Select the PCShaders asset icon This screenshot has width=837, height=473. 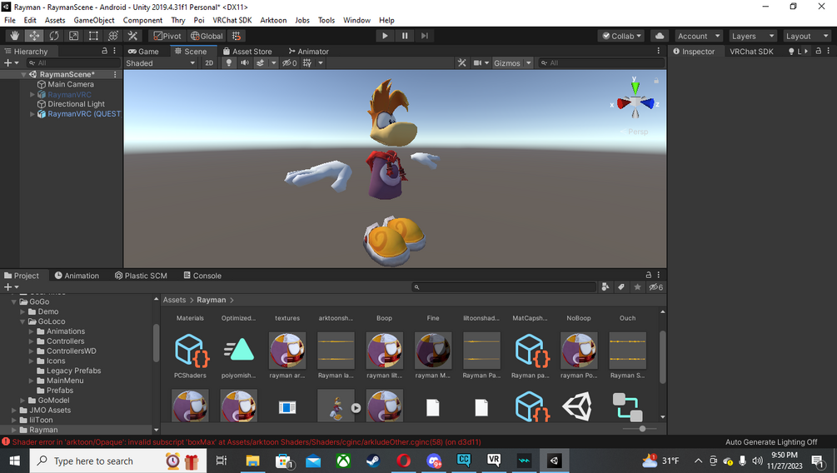pyautogui.click(x=191, y=351)
